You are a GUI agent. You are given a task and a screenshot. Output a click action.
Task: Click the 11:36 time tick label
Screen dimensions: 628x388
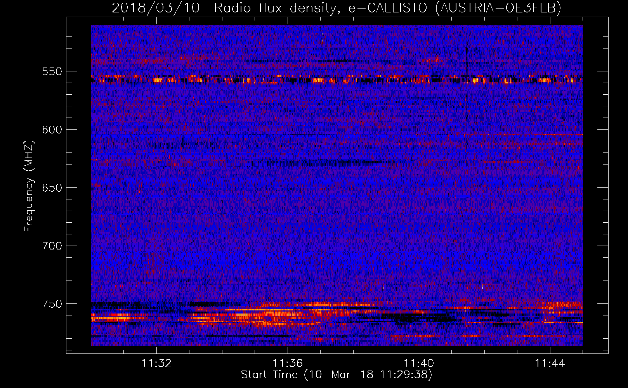coord(288,364)
